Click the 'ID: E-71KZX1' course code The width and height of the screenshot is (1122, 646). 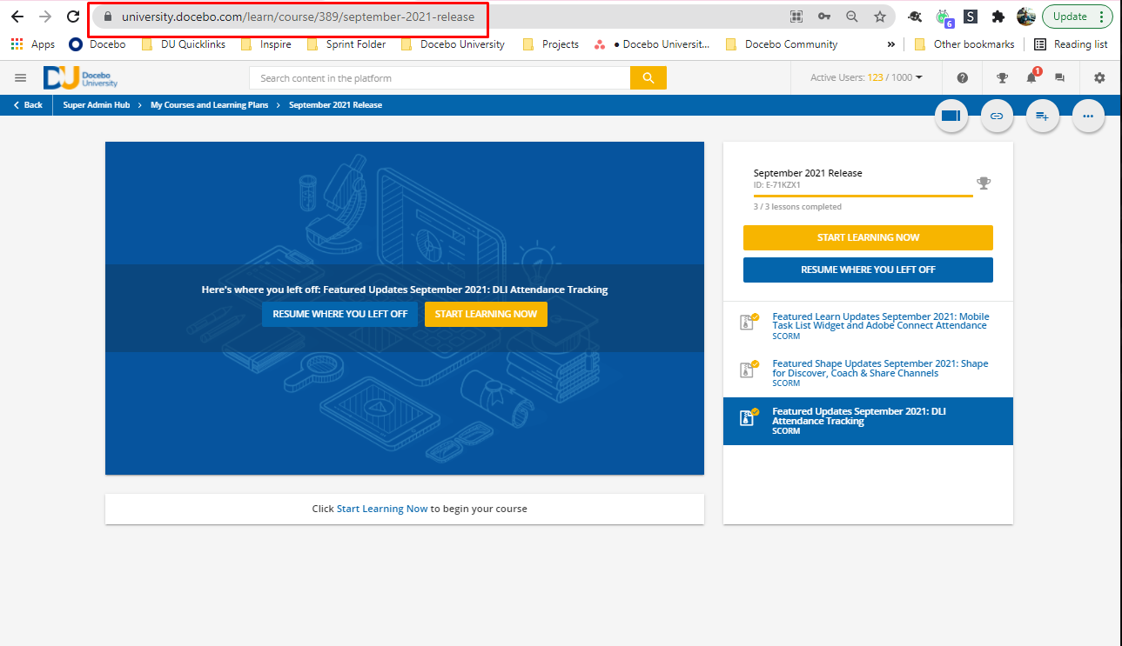pyautogui.click(x=776, y=184)
